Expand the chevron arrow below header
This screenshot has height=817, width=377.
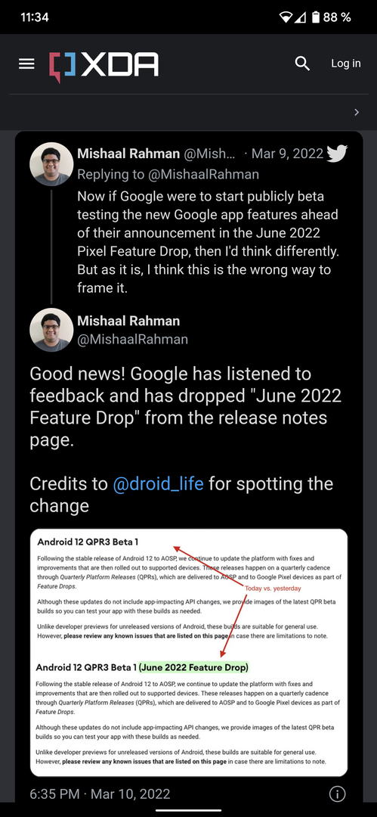pyautogui.click(x=357, y=112)
